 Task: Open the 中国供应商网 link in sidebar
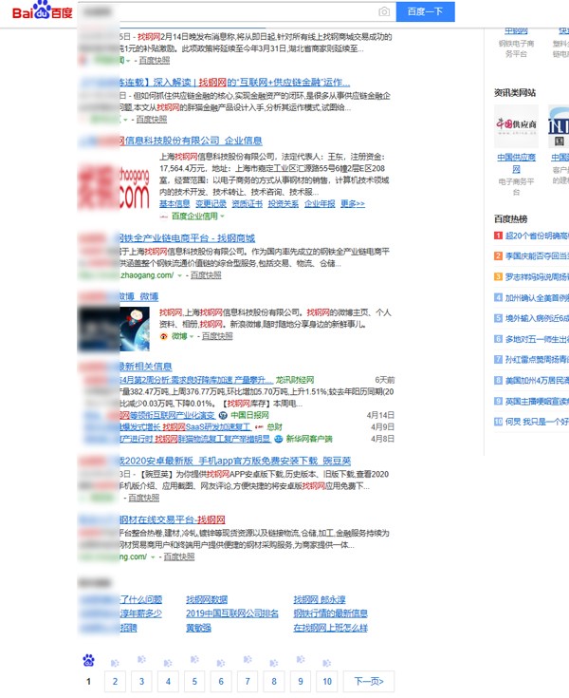pyautogui.click(x=516, y=163)
